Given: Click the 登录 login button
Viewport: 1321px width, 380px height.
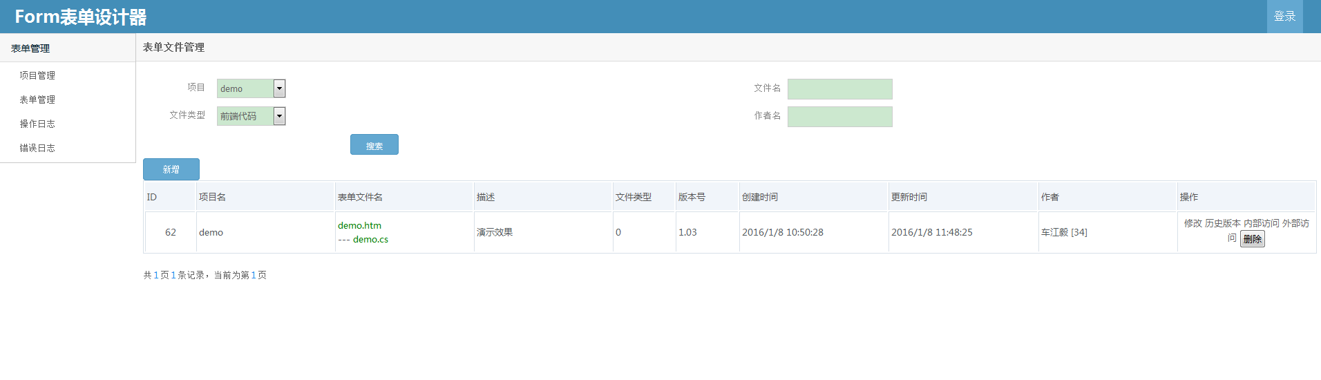Looking at the screenshot, I should [1285, 17].
